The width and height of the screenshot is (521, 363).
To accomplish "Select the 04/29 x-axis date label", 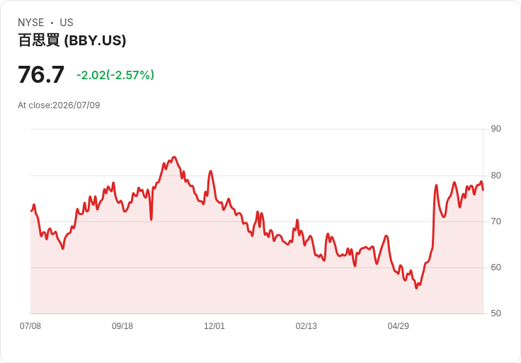I will click(x=398, y=325).
